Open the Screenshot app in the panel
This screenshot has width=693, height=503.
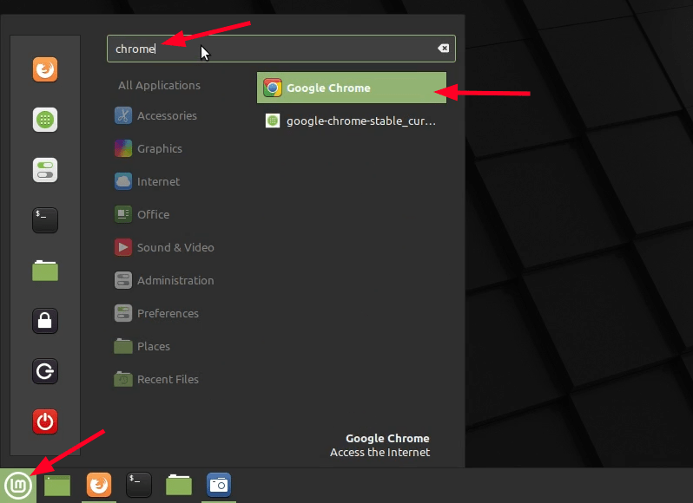219,485
